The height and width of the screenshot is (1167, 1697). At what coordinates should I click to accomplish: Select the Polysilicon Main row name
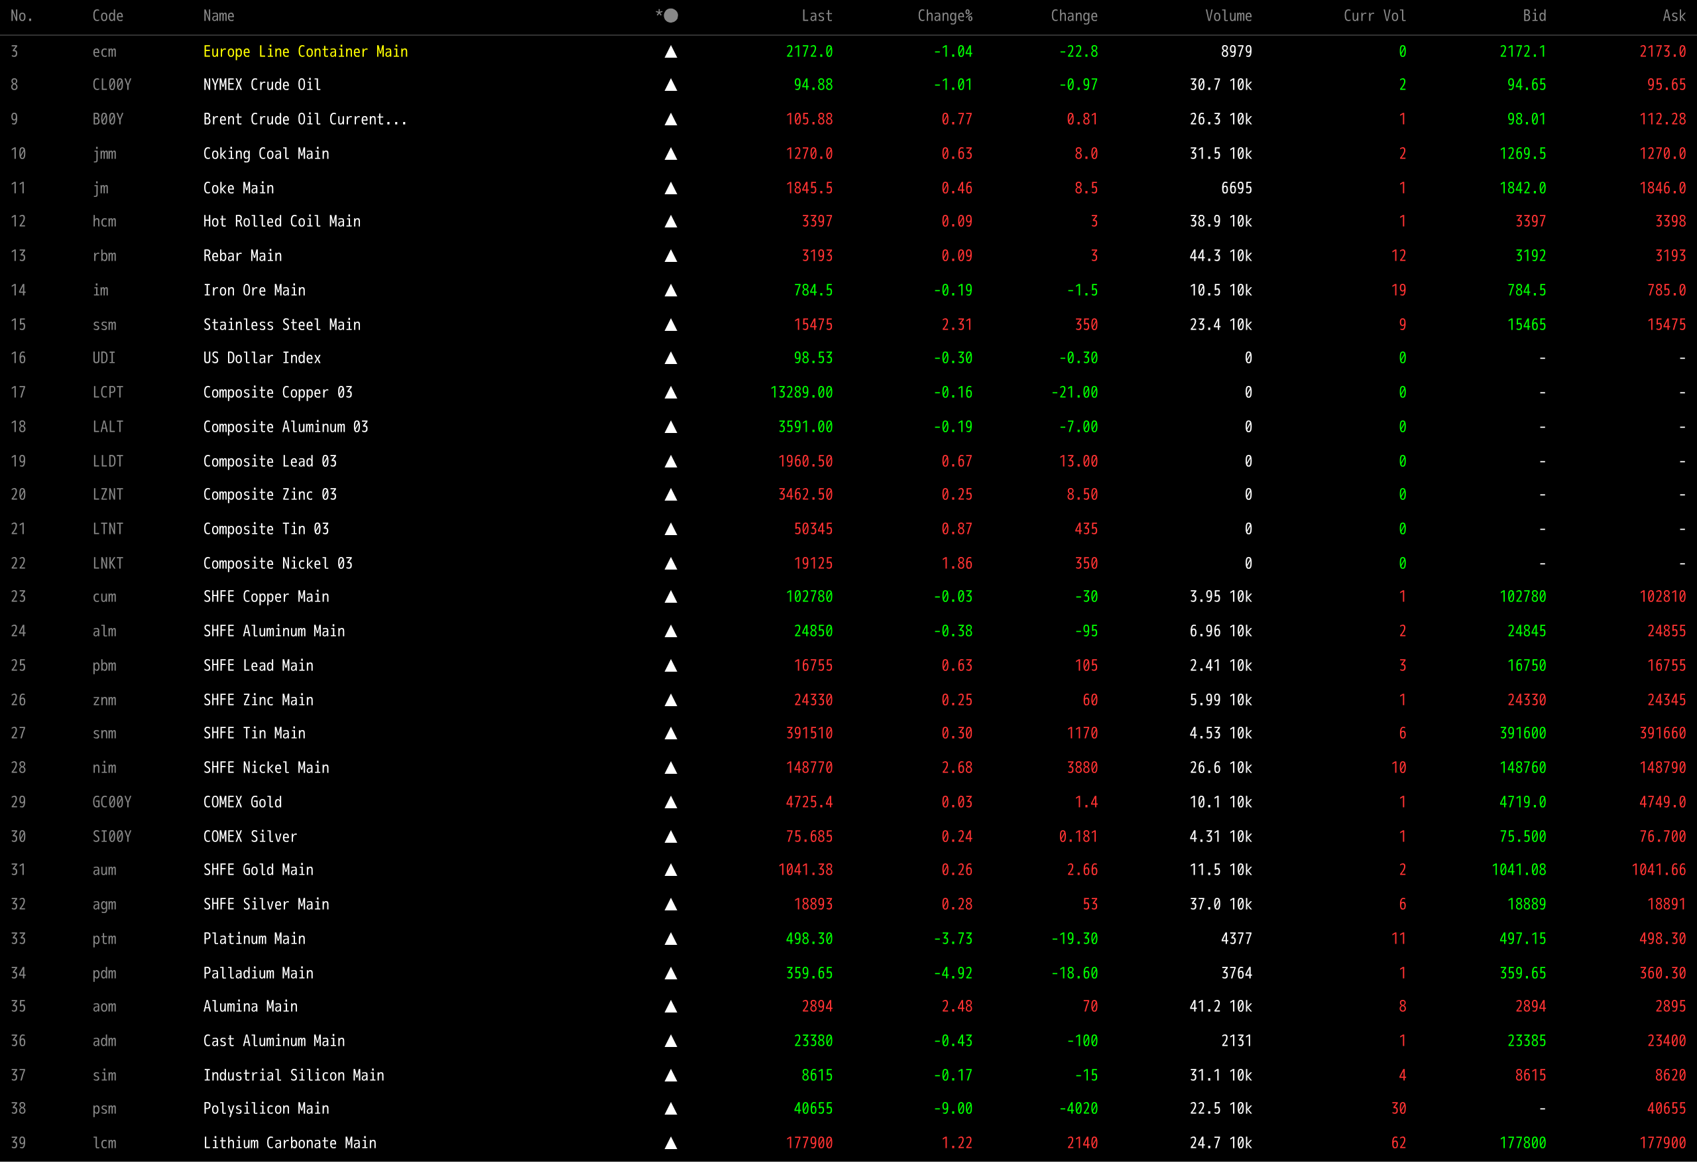pos(266,1109)
